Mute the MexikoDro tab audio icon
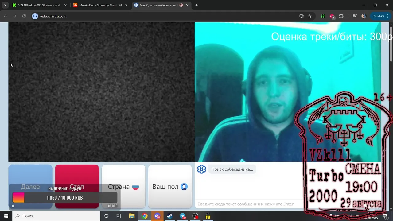Viewport: 393px width, 221px height. point(120,5)
